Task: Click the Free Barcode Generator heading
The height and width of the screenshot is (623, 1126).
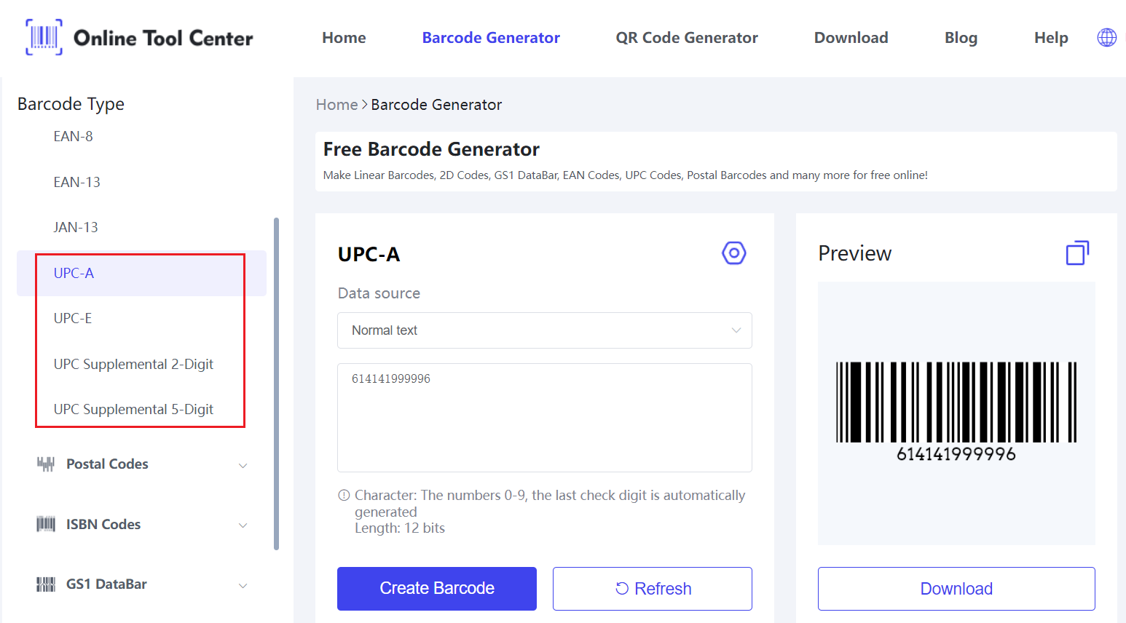Action: point(431,149)
